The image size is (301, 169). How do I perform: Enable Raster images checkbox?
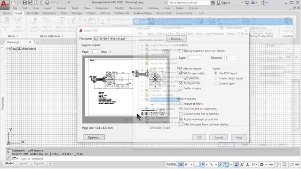pyautogui.click(x=181, y=88)
